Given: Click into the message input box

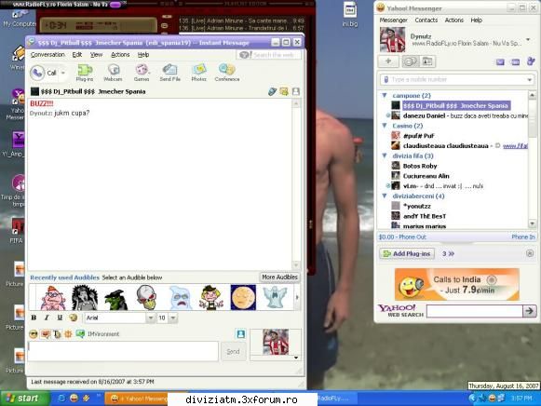Looking at the screenshot, I should click(x=123, y=351).
